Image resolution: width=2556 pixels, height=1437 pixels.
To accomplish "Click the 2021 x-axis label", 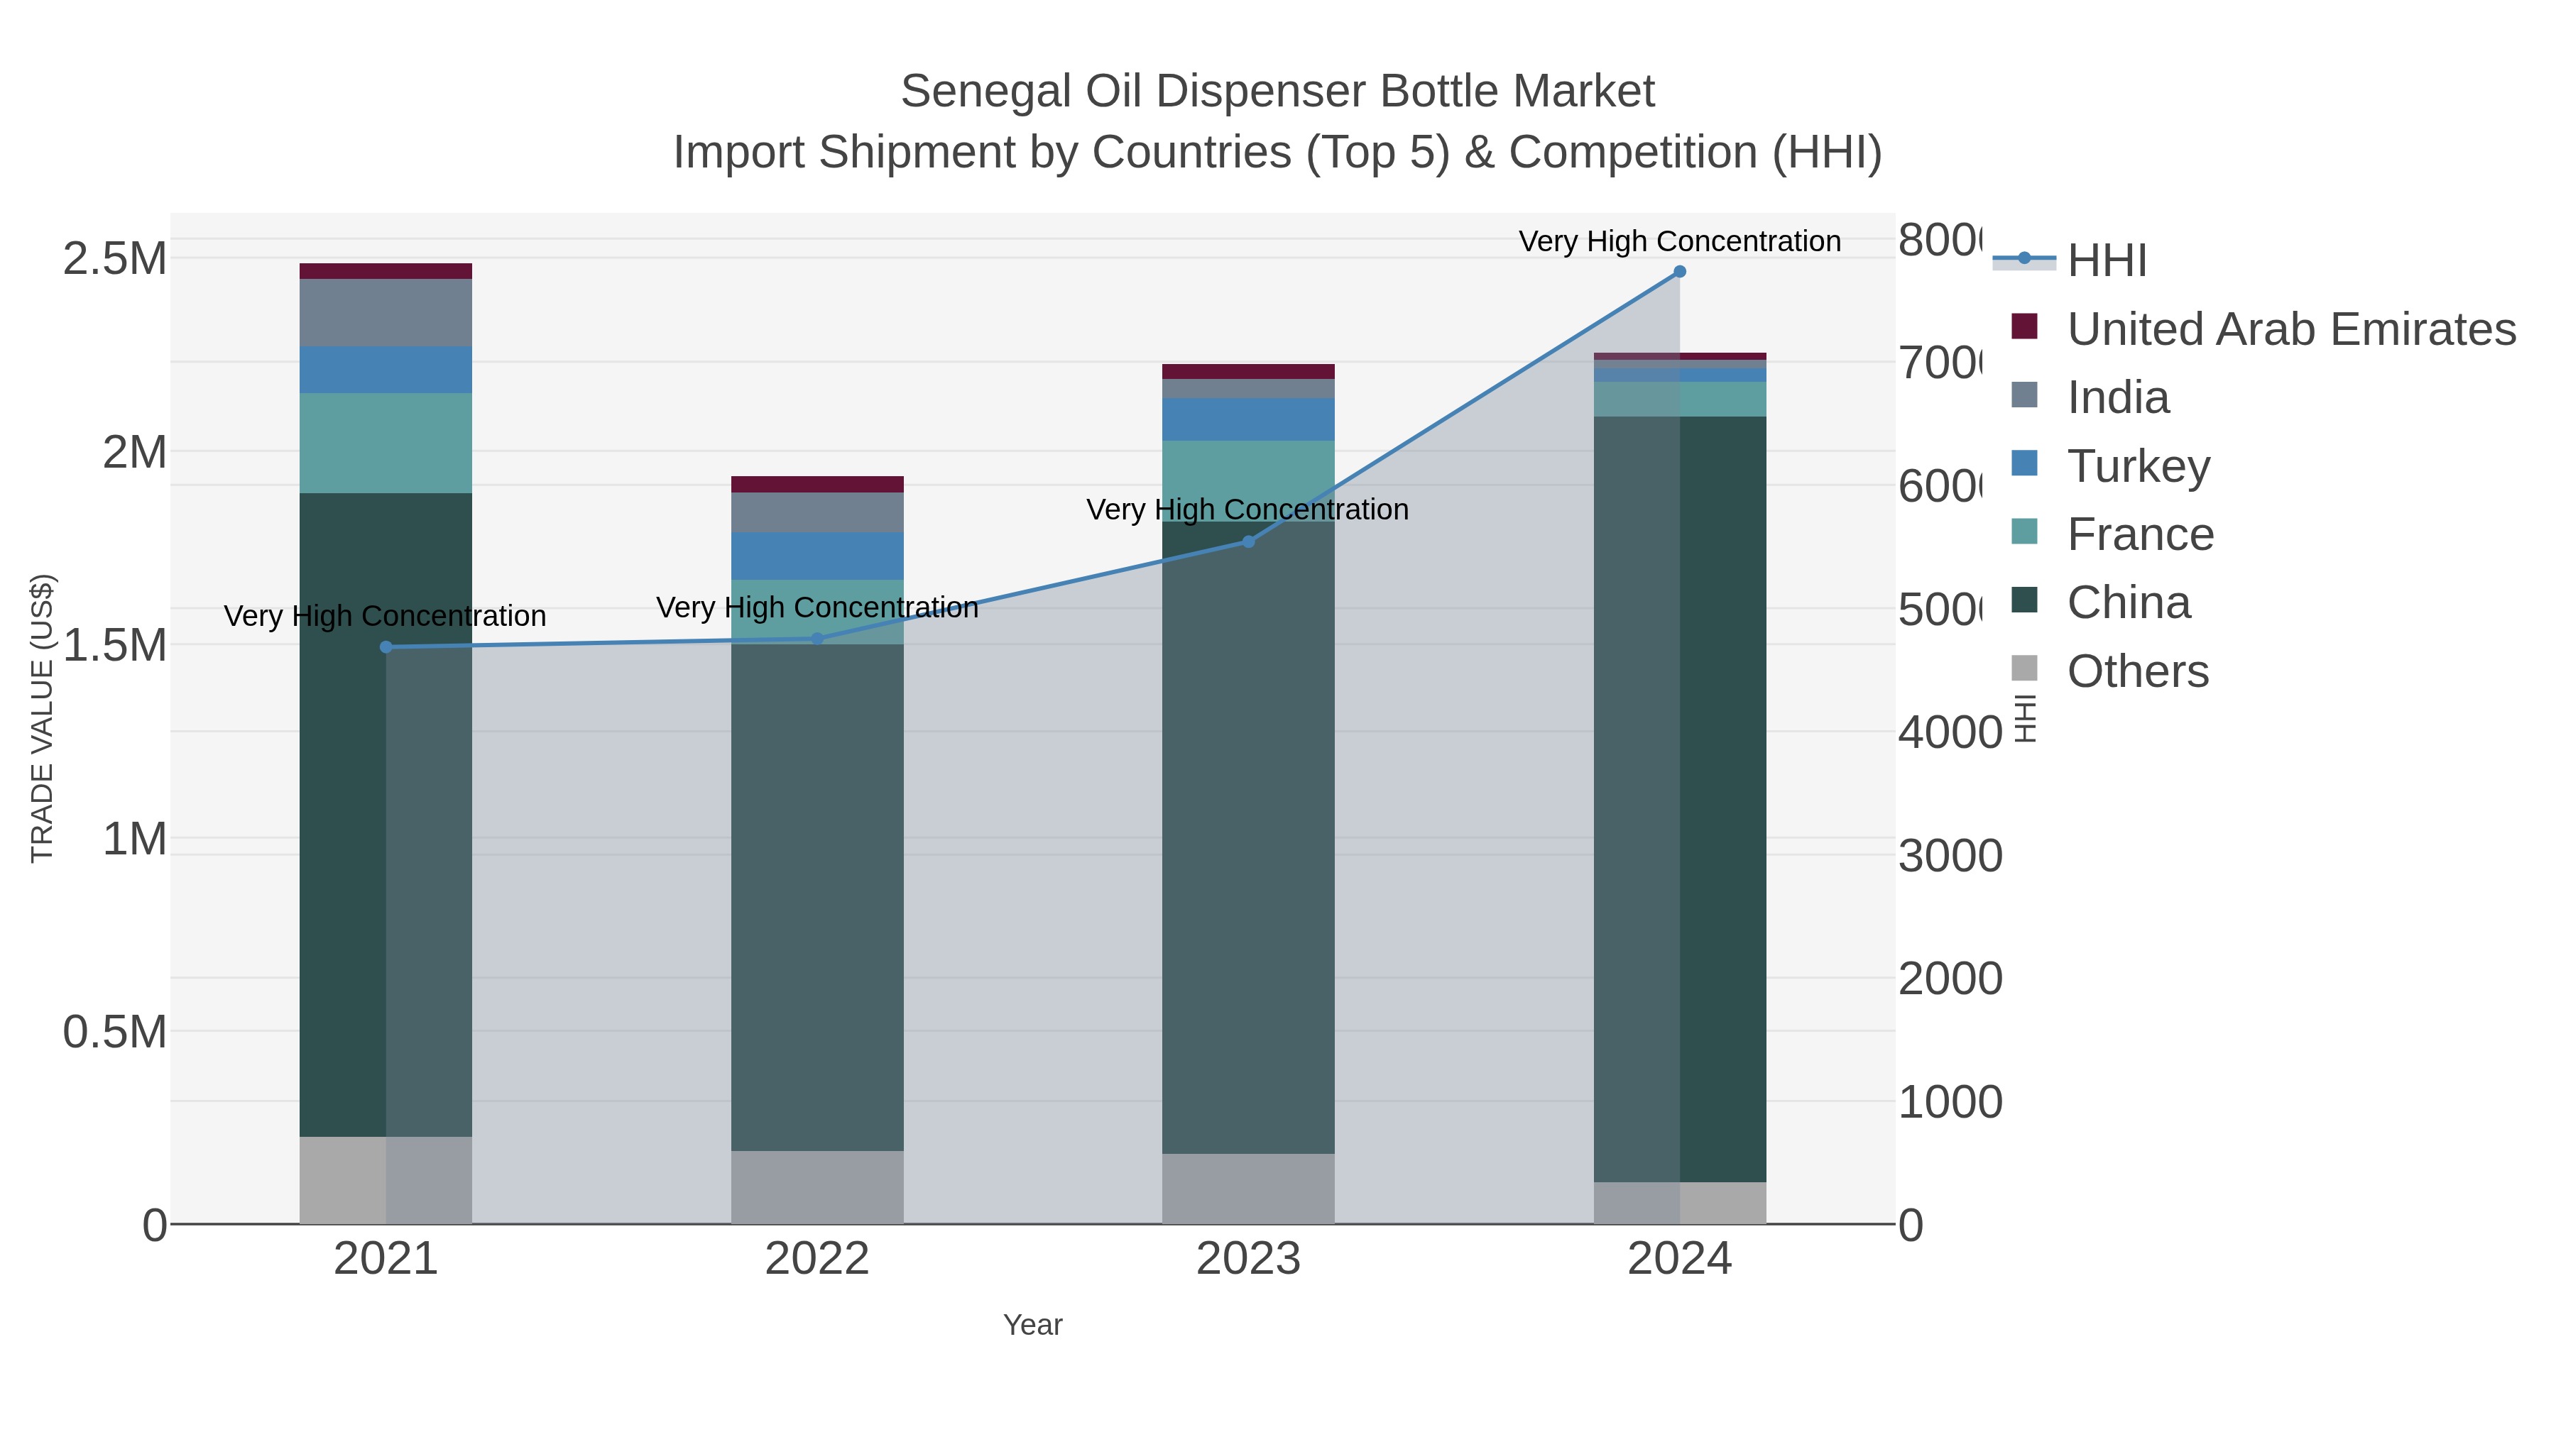I will pyautogui.click(x=386, y=1258).
